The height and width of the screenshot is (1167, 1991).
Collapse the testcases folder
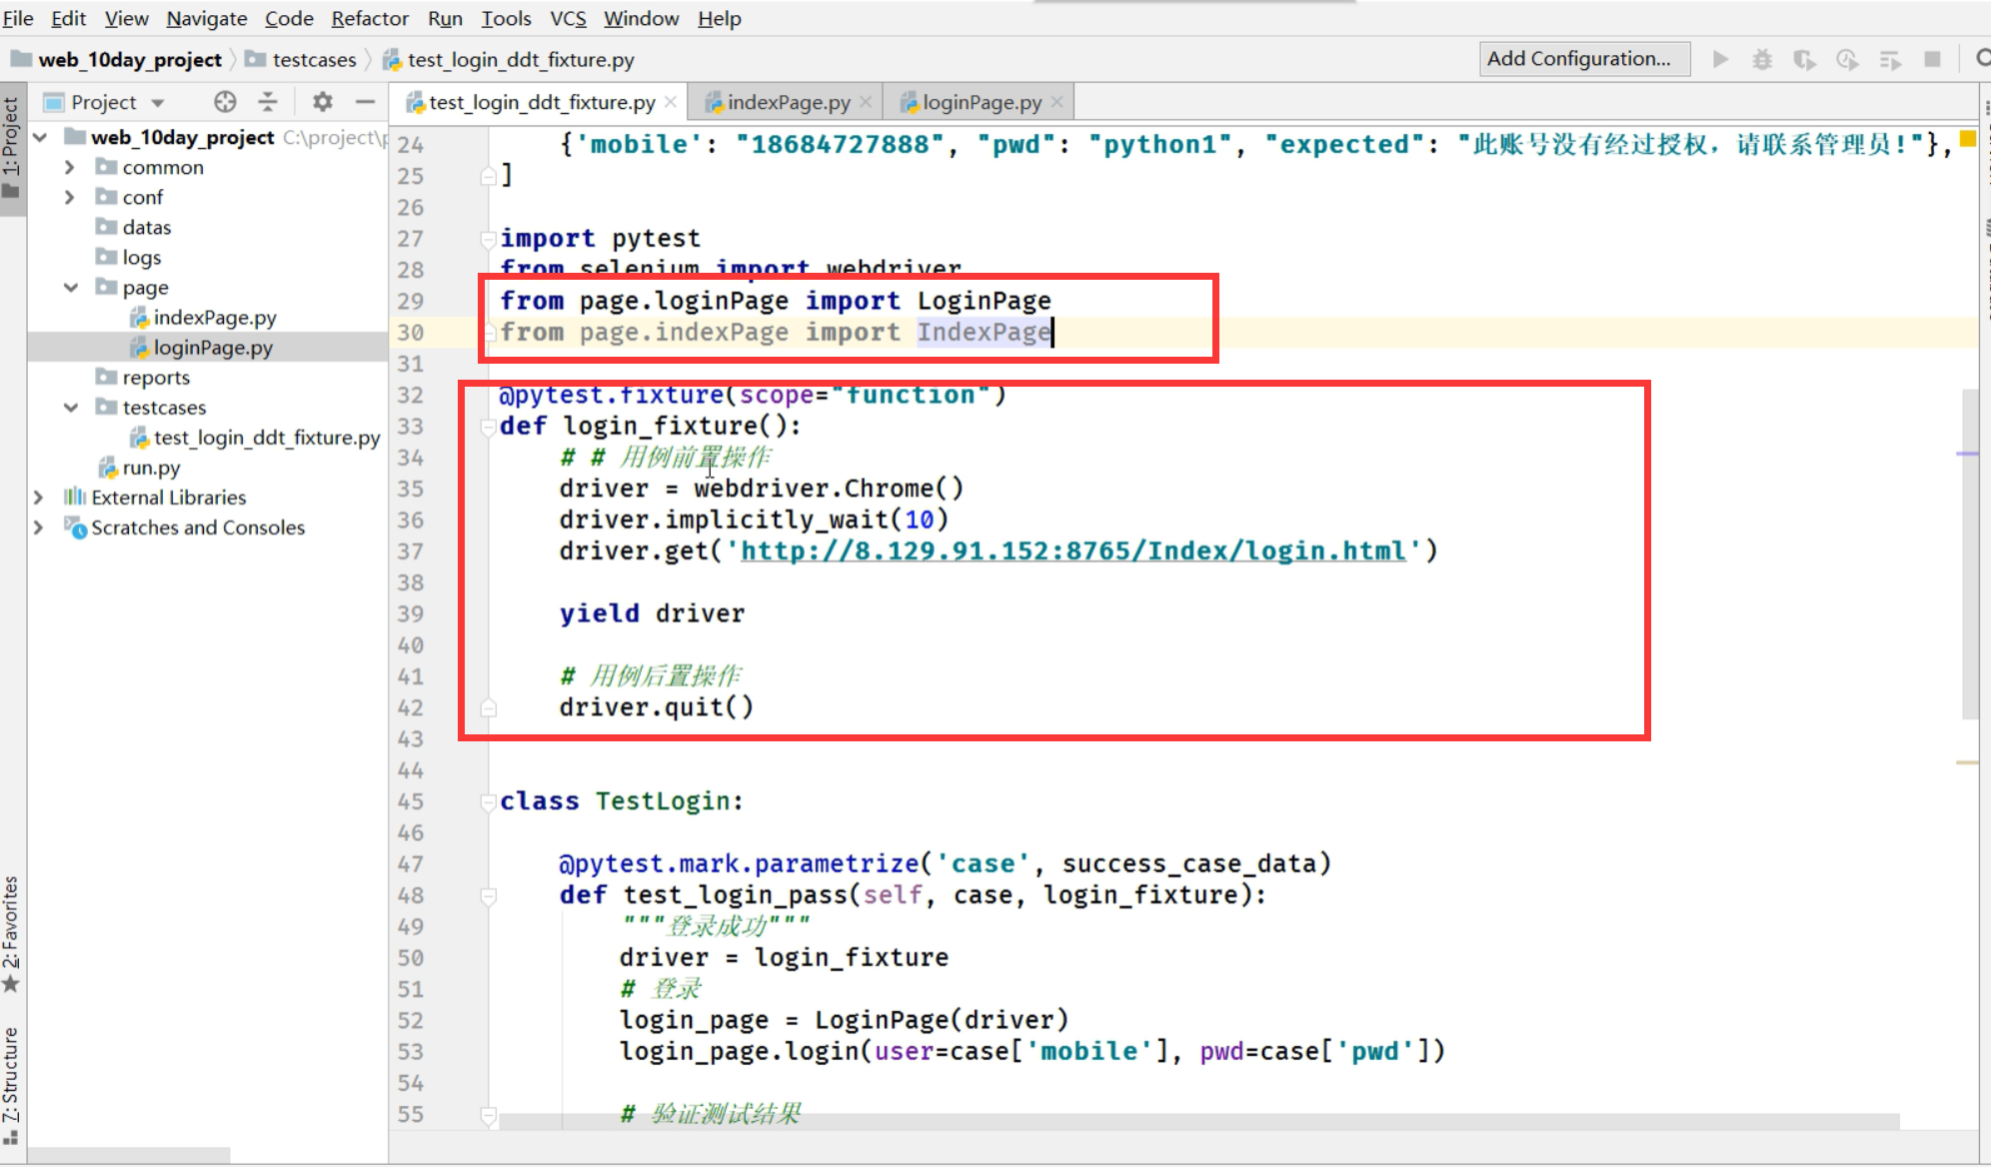pos(70,407)
